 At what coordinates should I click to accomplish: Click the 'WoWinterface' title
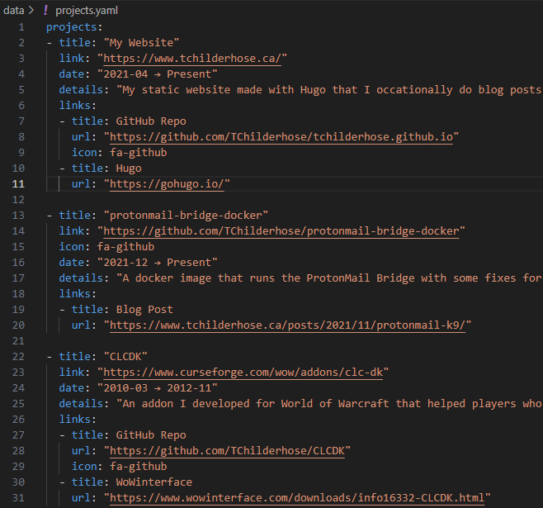153,482
